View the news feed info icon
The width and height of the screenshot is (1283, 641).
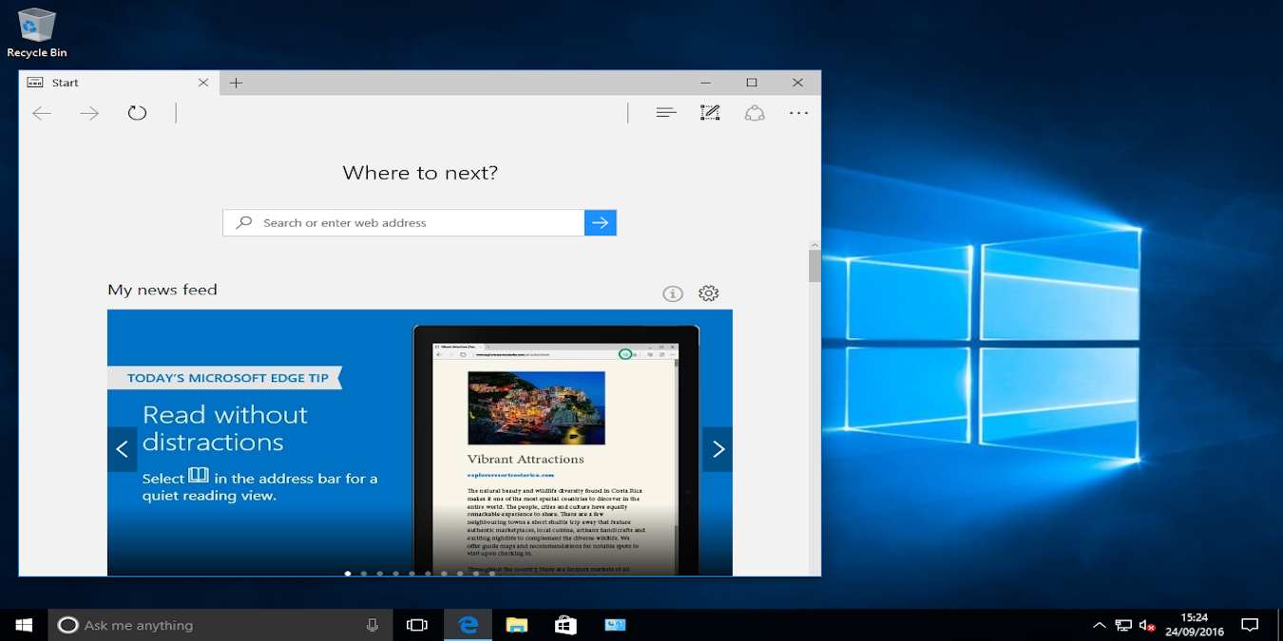point(673,292)
